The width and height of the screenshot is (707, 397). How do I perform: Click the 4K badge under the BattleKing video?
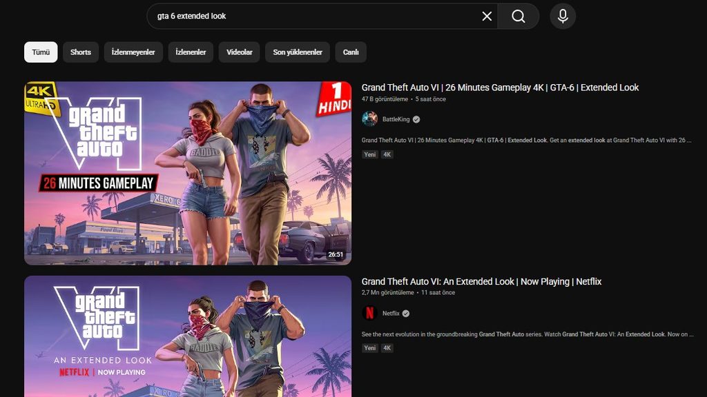(x=387, y=154)
